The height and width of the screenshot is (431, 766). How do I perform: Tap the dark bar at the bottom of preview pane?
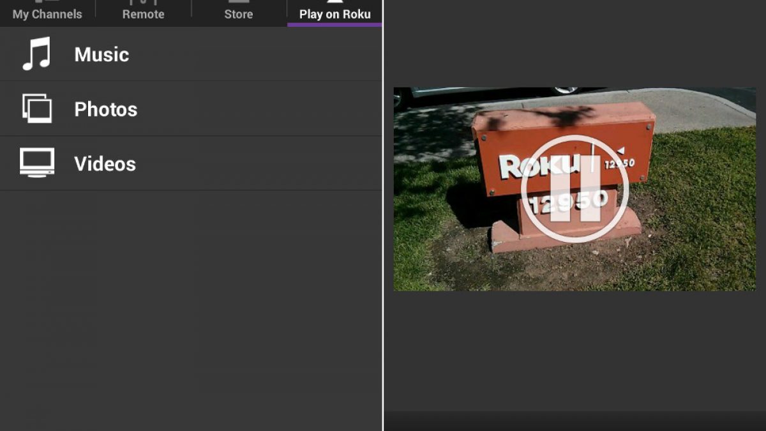tap(574, 421)
